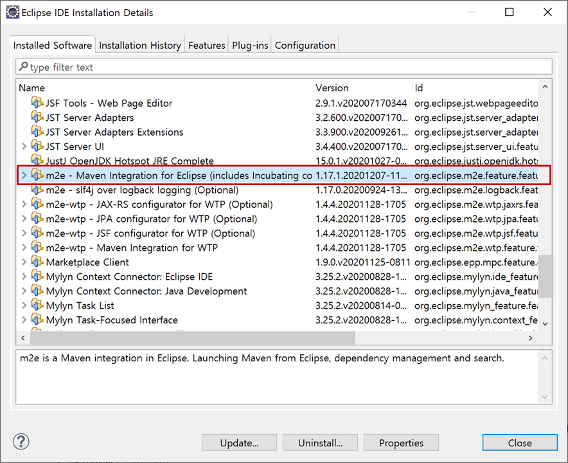Click the JST Server Adapters feature icon
The height and width of the screenshot is (463, 568).
[37, 117]
